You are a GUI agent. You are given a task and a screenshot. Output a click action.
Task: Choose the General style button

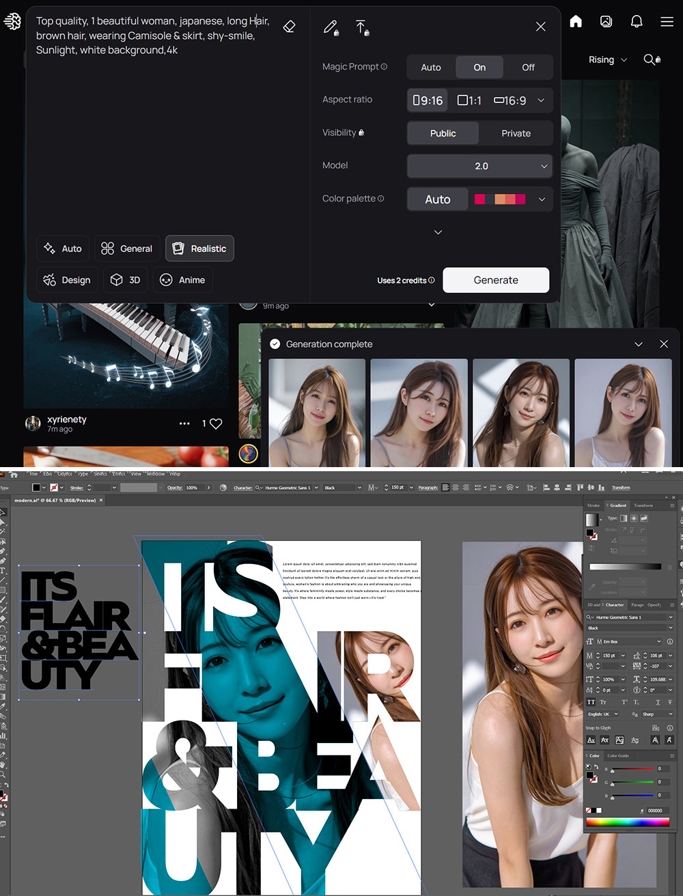pos(127,249)
